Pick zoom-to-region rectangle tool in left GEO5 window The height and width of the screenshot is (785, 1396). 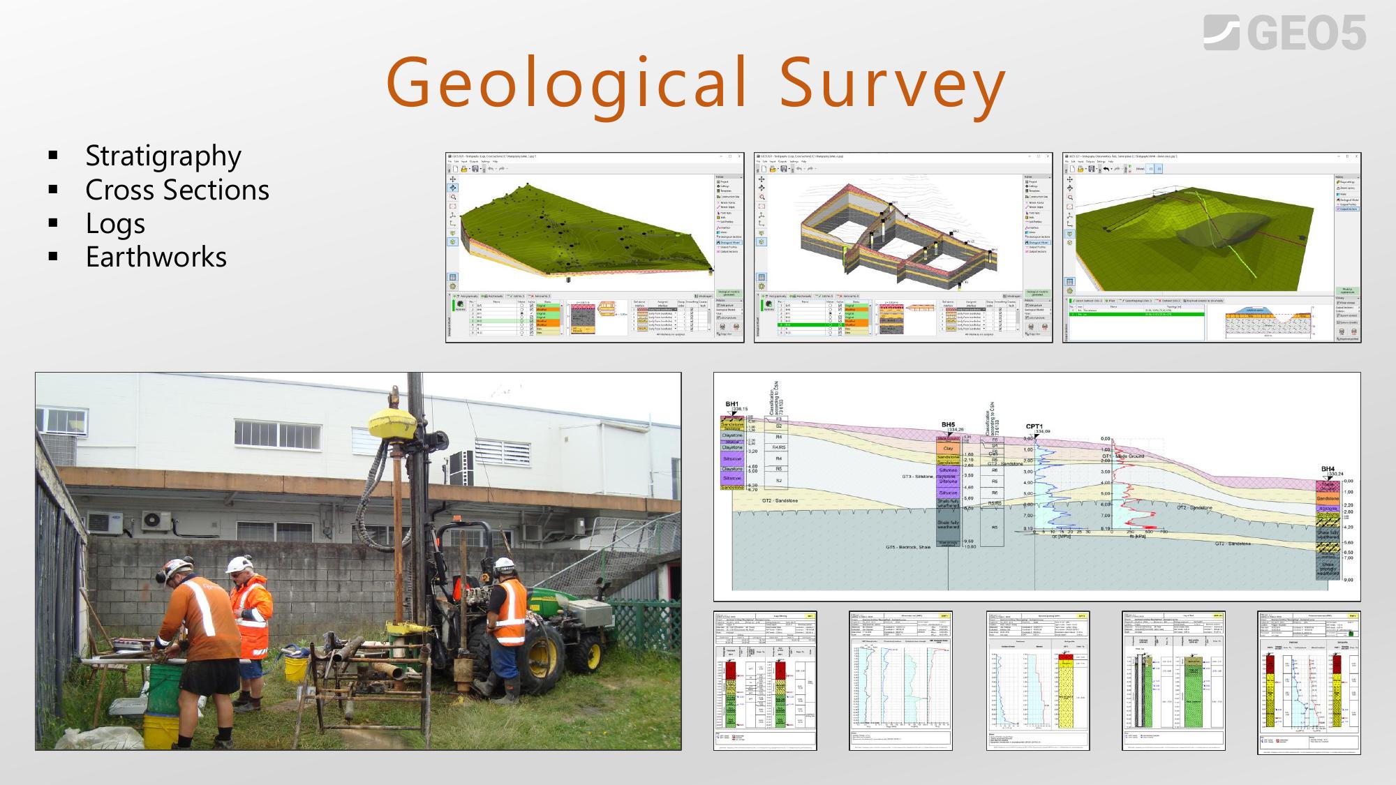452,207
